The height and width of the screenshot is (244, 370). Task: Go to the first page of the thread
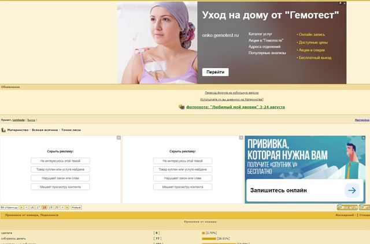(21, 208)
